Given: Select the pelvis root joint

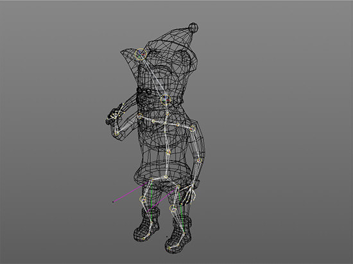Looking at the screenshot, I should pyautogui.click(x=166, y=177).
